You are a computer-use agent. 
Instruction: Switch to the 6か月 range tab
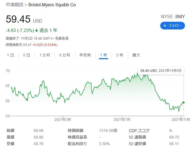pyautogui.click(x=65, y=55)
